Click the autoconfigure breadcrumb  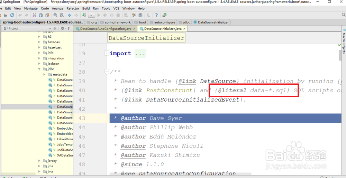165,22
